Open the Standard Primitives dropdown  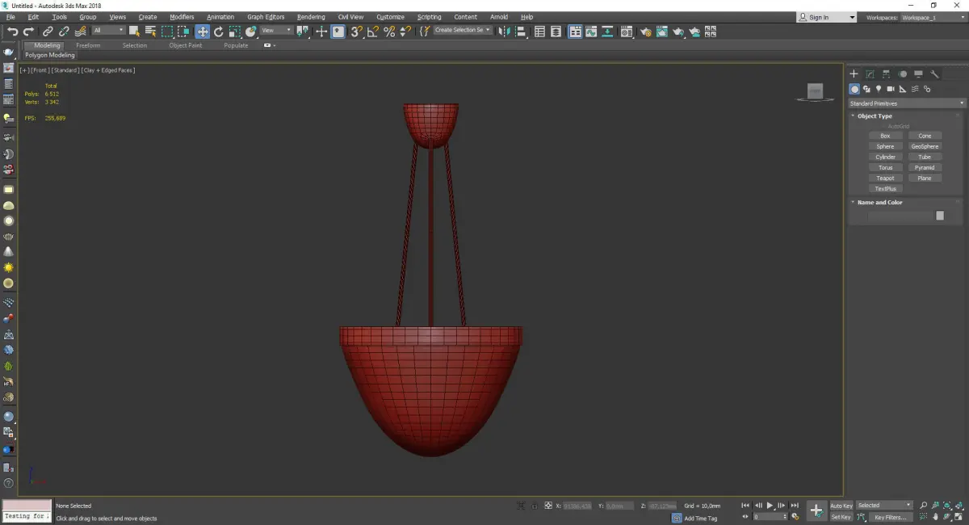pyautogui.click(x=906, y=103)
